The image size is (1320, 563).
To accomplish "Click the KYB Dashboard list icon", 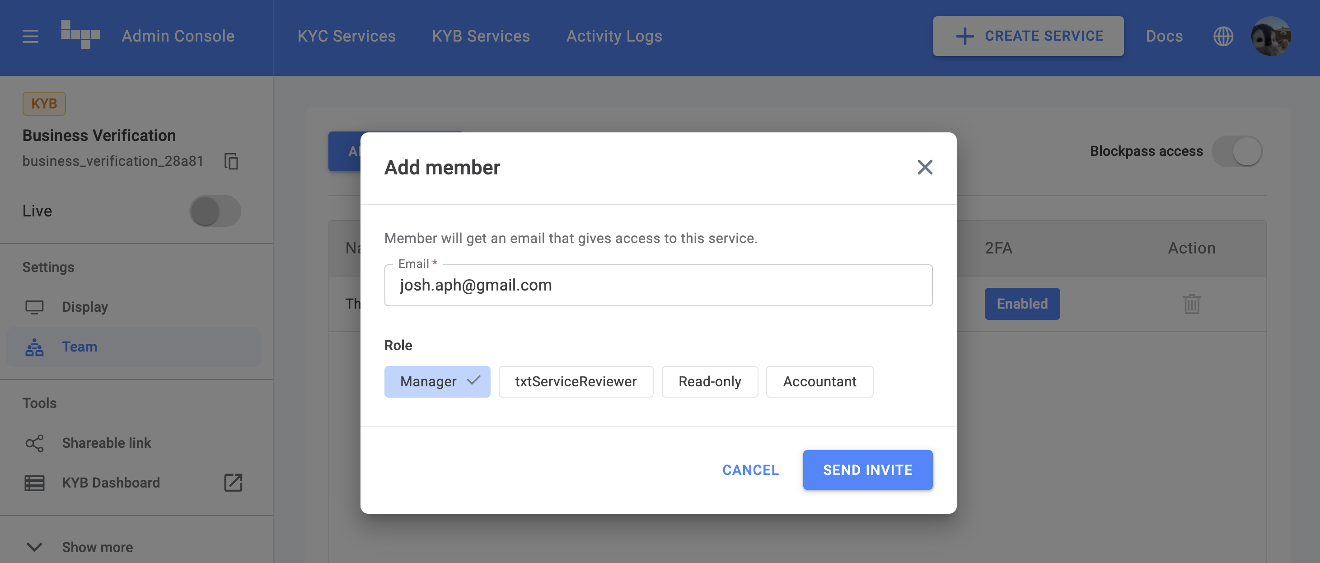I will [34, 483].
